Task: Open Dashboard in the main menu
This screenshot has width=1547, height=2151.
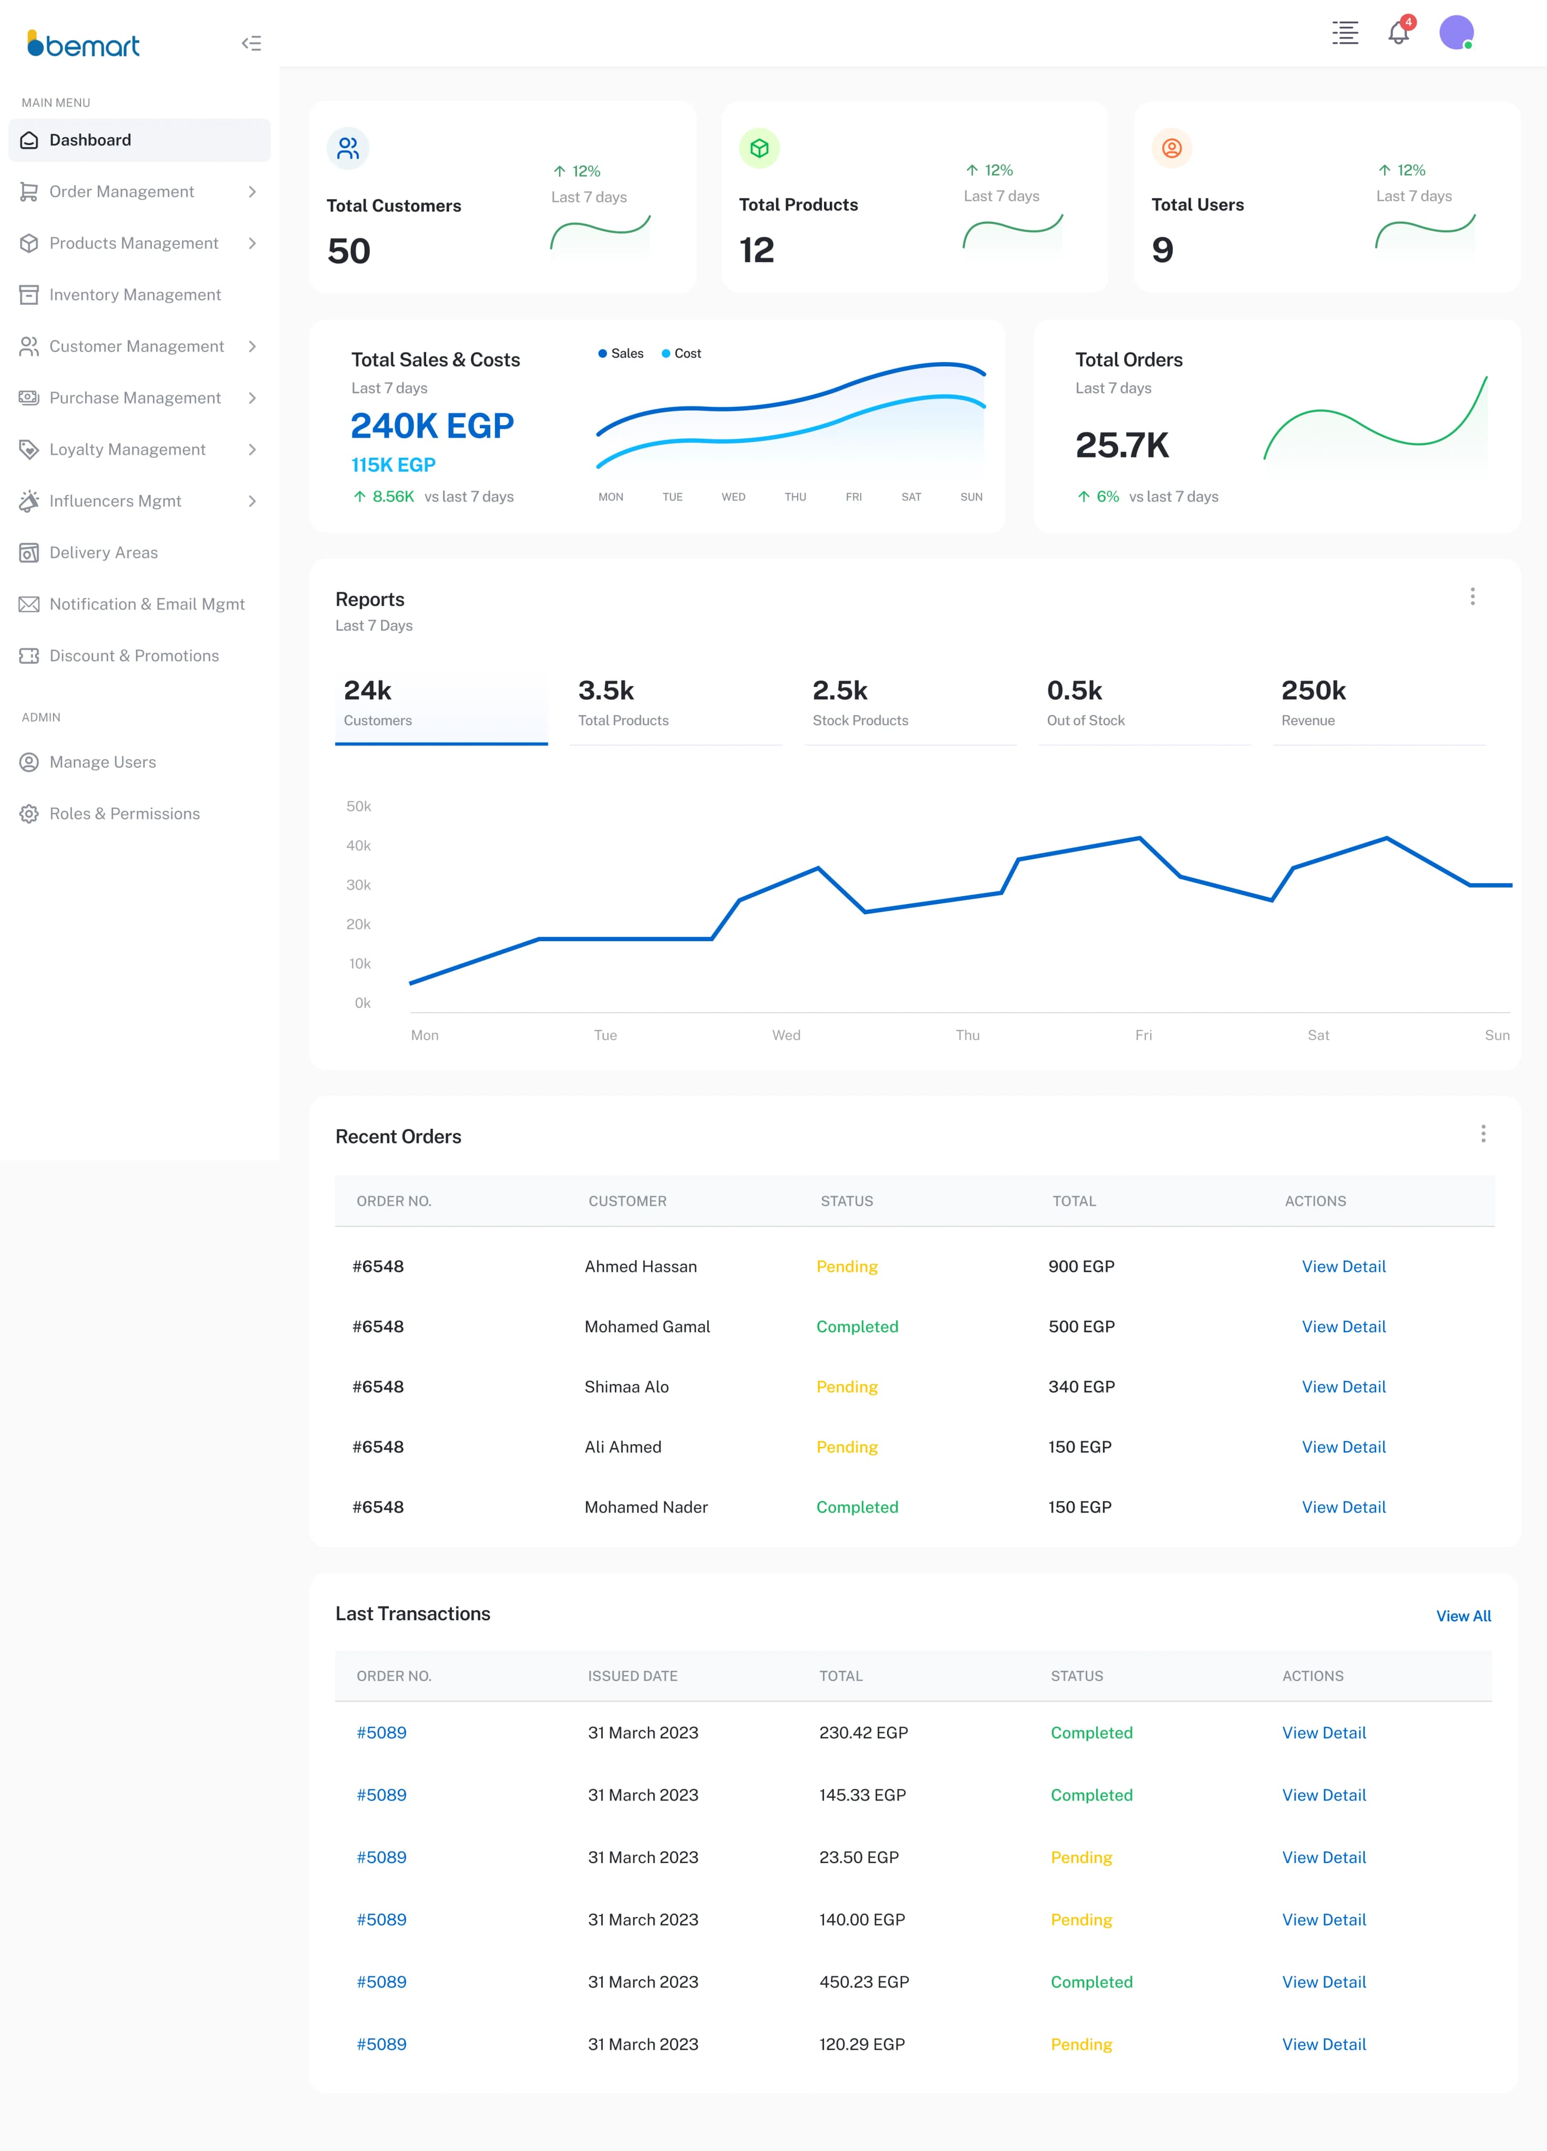Action: [139, 140]
